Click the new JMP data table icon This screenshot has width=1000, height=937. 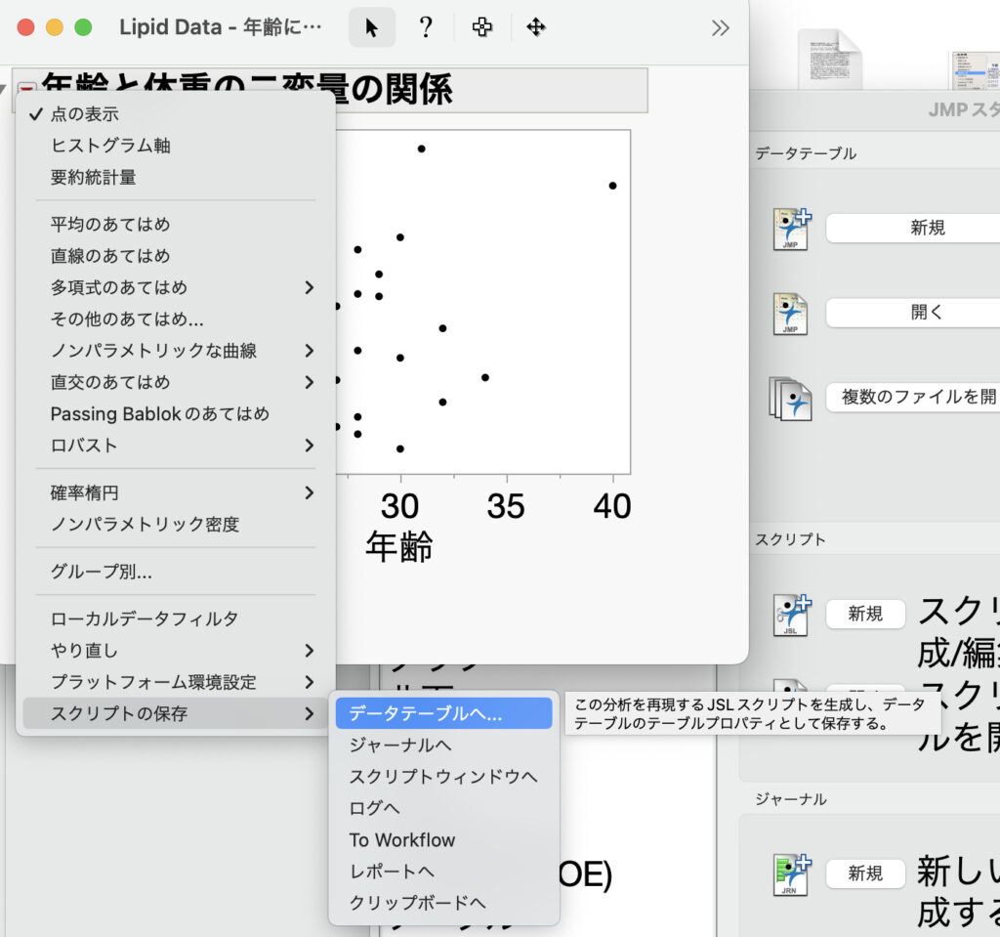pyautogui.click(x=790, y=227)
